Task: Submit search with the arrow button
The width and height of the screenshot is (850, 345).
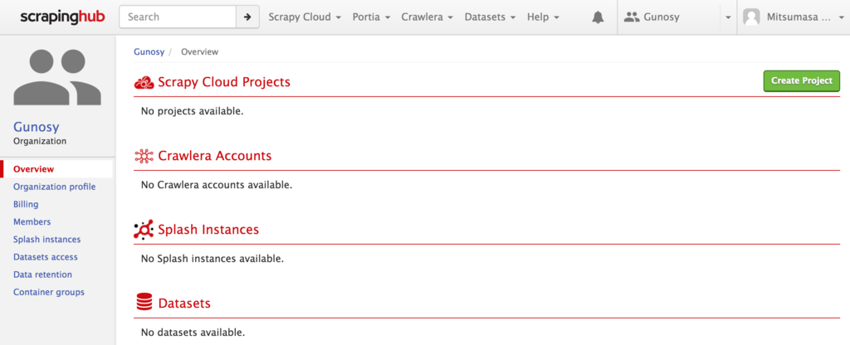Action: 247,17
